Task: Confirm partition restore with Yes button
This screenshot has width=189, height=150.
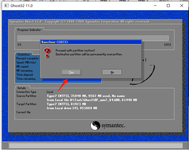Action: click(71, 72)
